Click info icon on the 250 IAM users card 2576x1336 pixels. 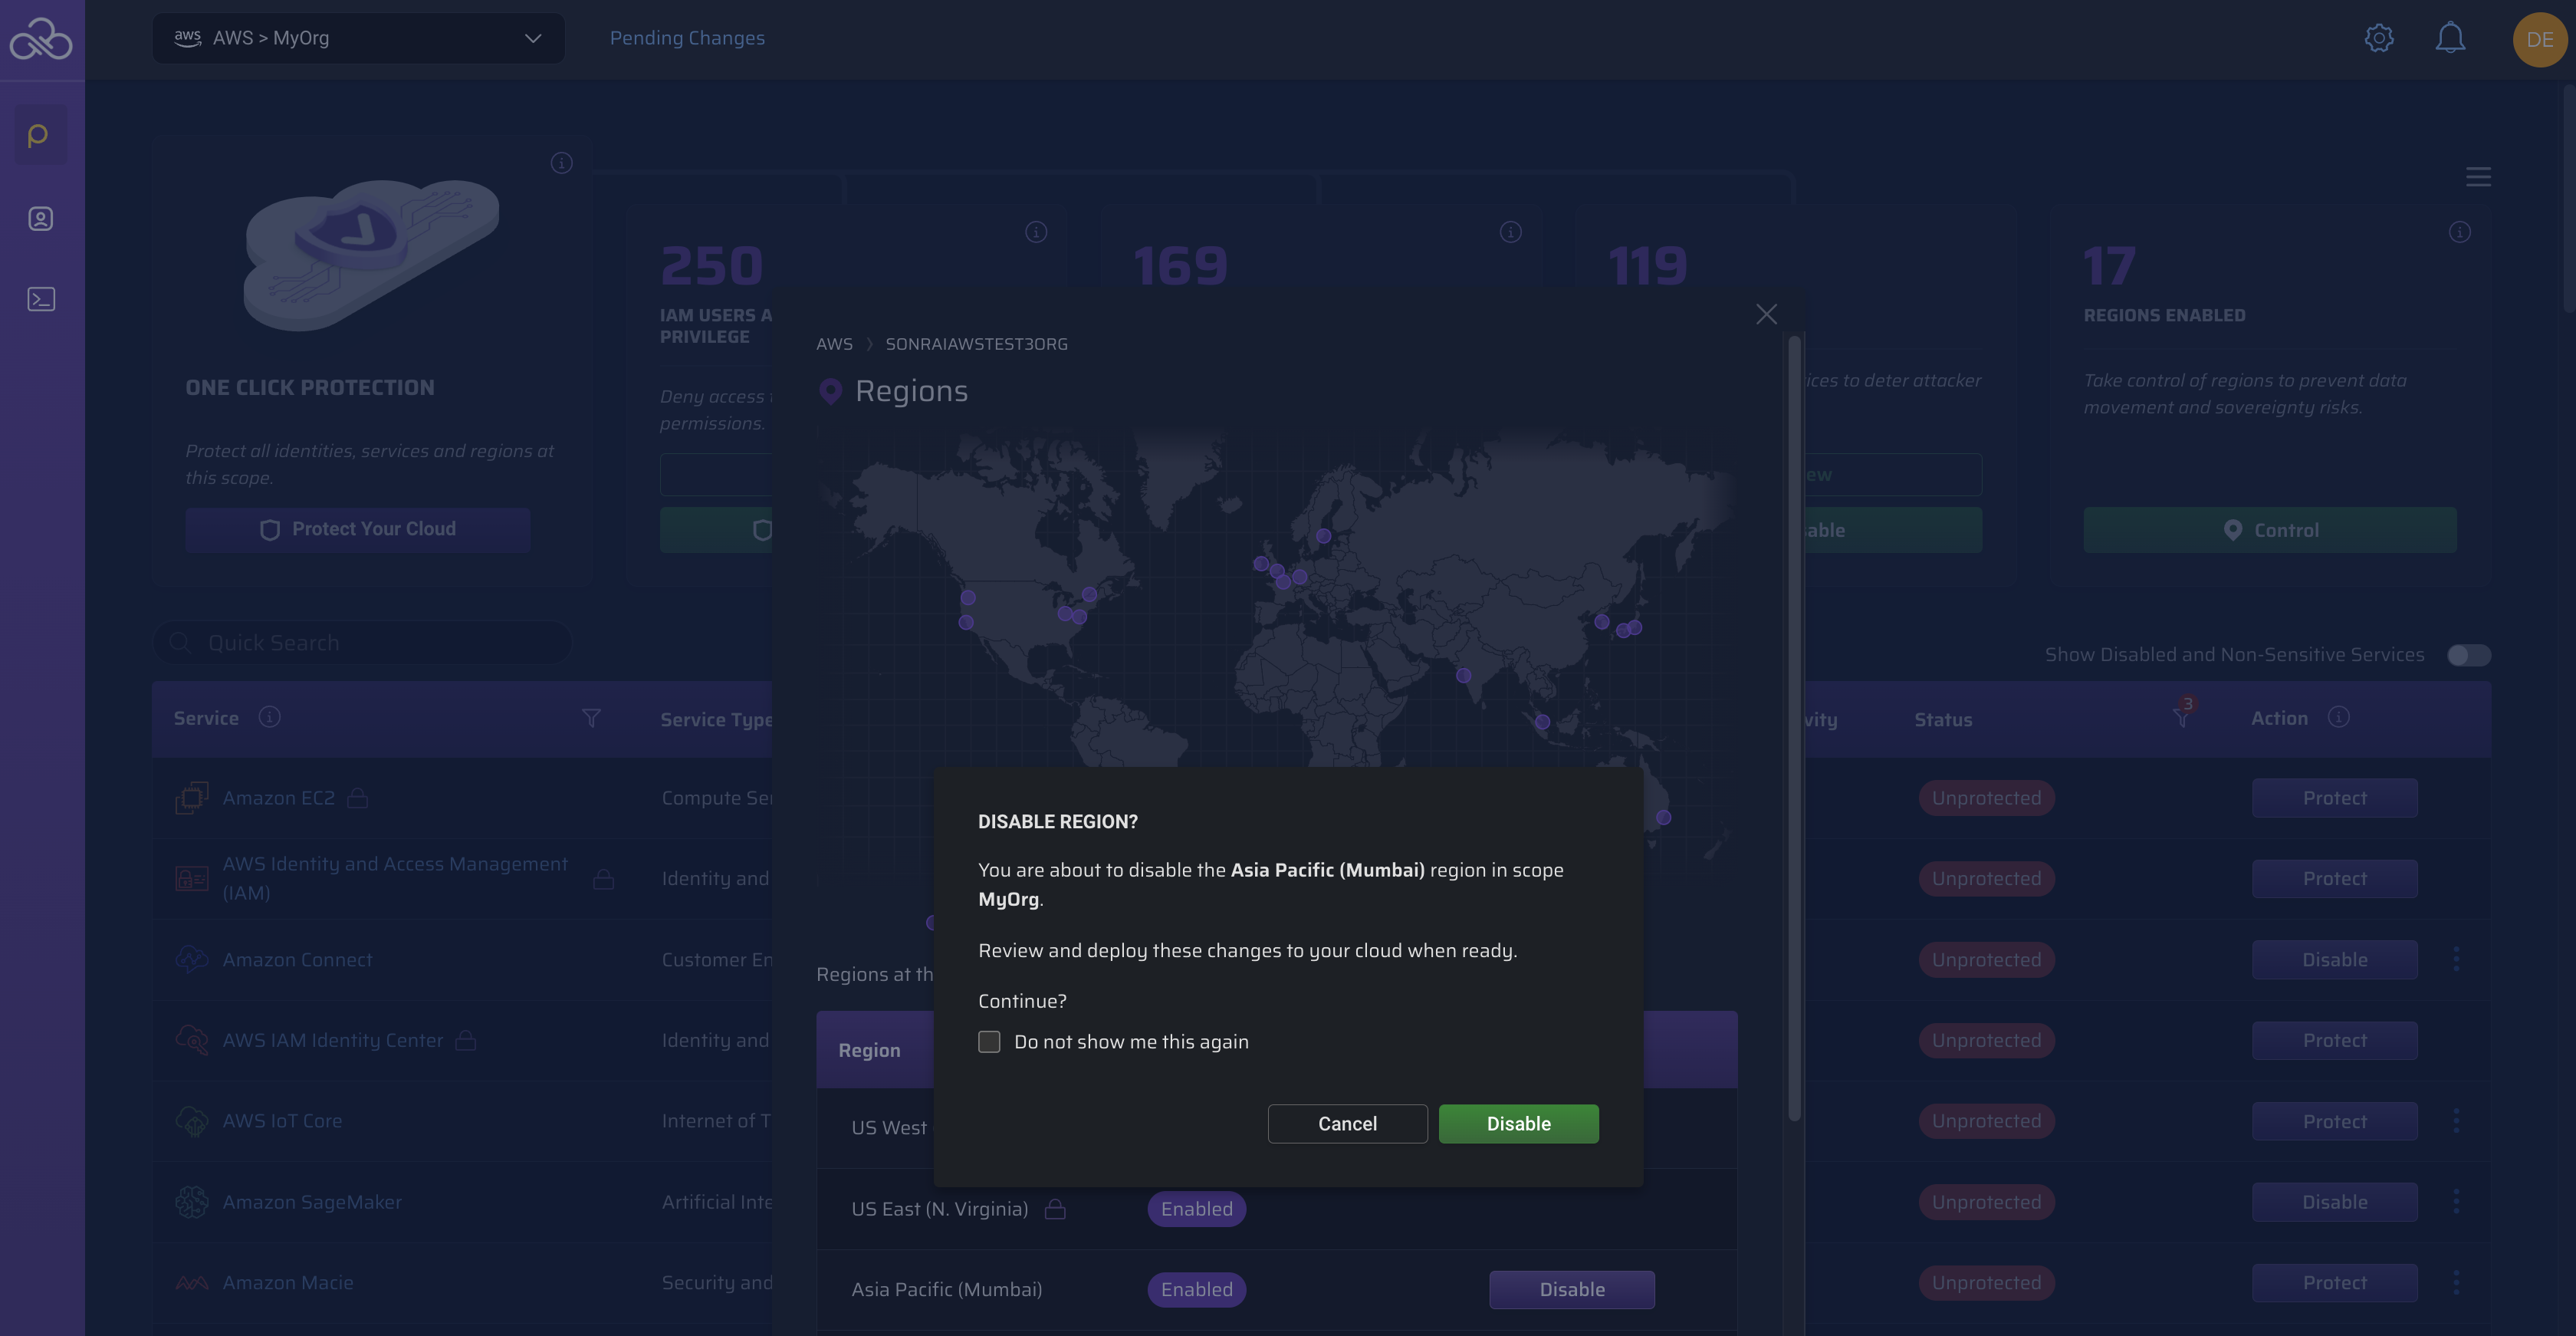(1036, 232)
